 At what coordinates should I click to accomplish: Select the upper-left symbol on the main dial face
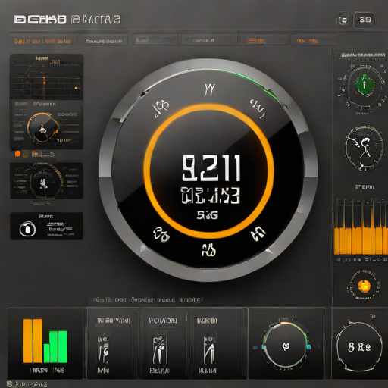(x=161, y=108)
